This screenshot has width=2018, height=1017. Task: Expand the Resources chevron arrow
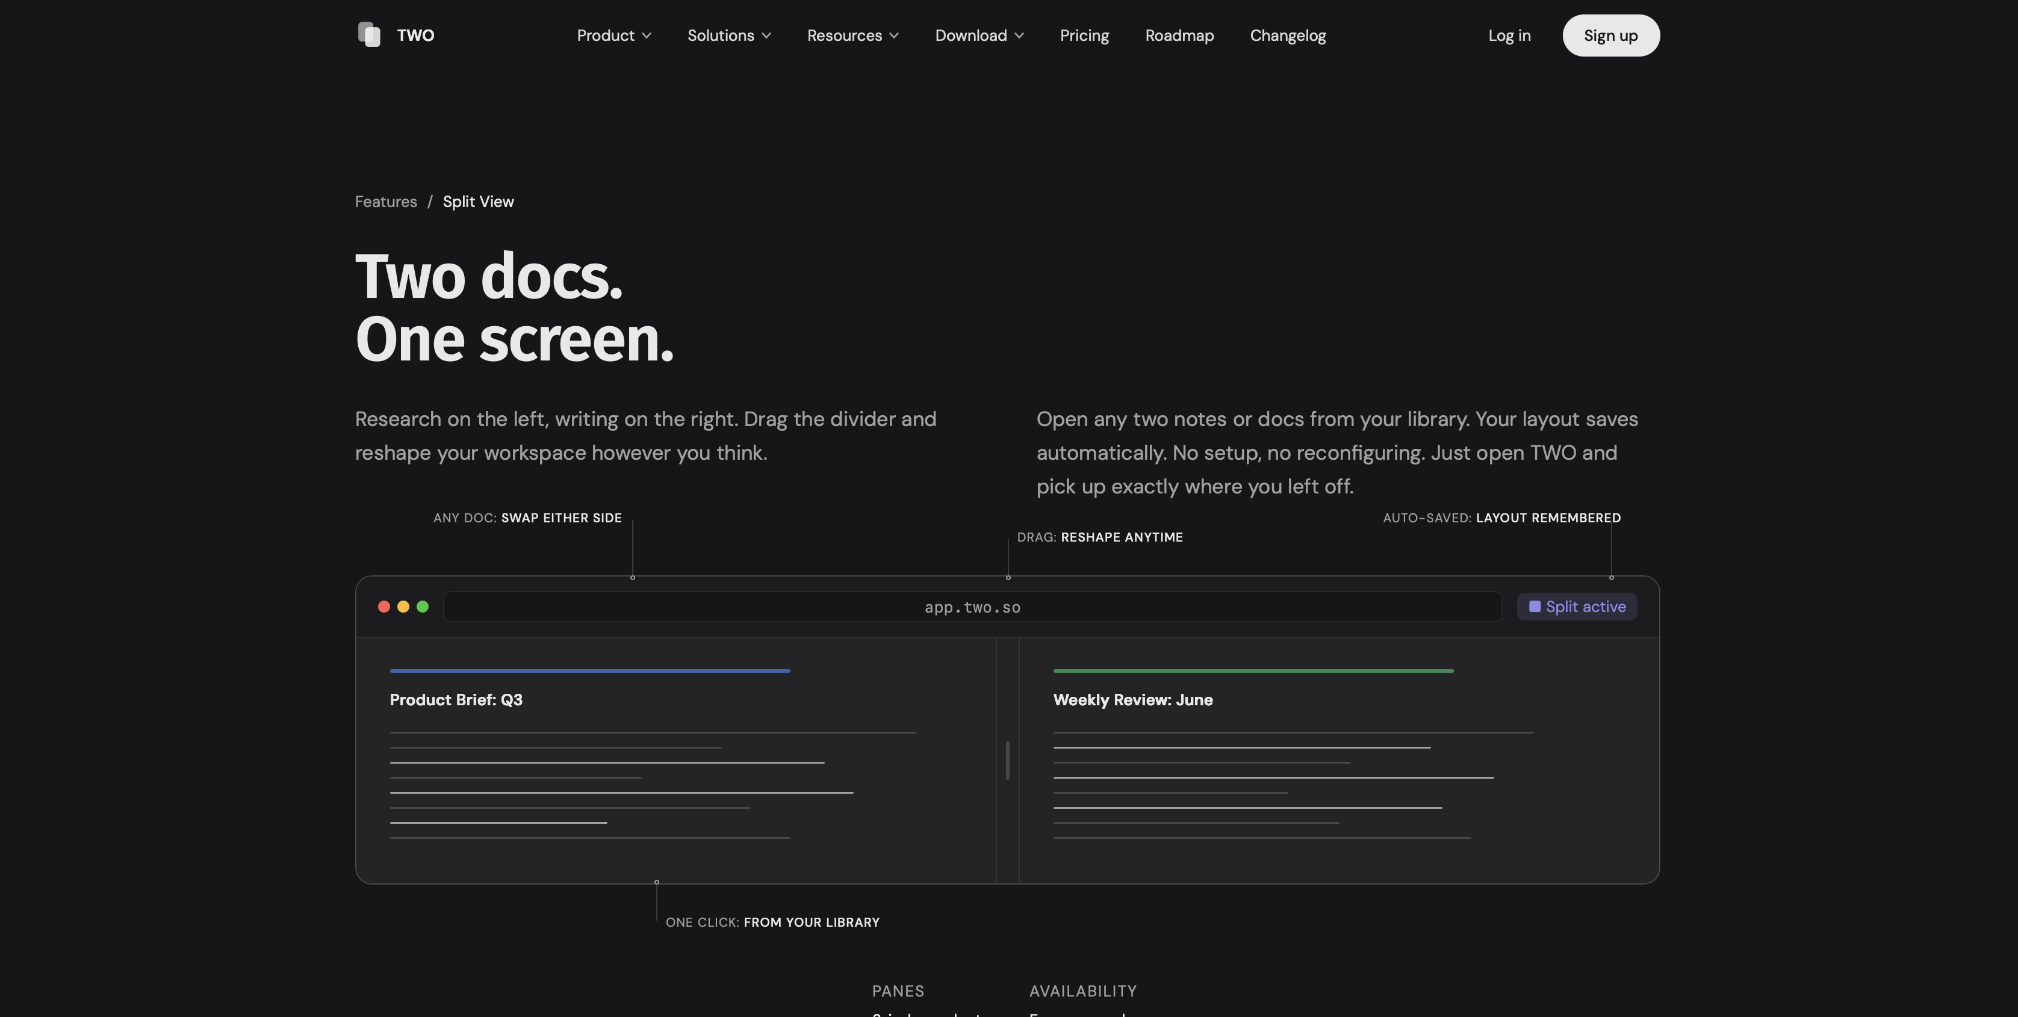pyautogui.click(x=894, y=36)
